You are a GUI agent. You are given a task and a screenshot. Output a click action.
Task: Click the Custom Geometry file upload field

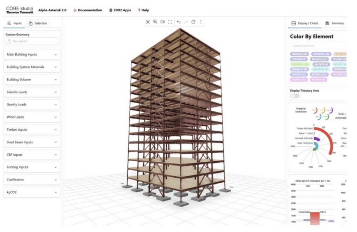[32, 41]
